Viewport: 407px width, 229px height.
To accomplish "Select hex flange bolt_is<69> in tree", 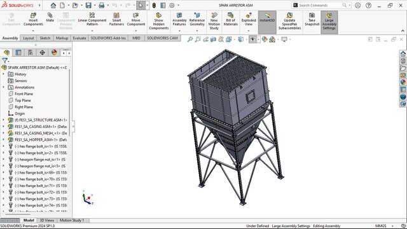I will (41, 172).
